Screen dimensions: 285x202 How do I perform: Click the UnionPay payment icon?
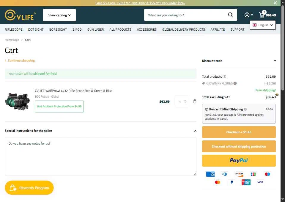(x=246, y=182)
